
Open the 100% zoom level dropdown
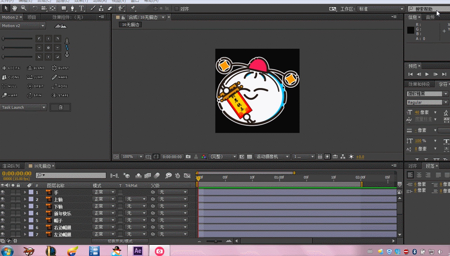[132, 157]
